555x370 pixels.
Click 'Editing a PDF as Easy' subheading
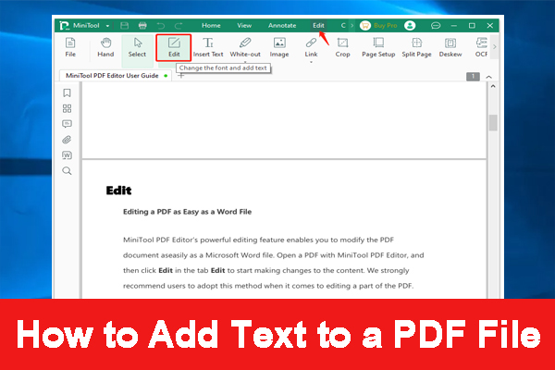pyautogui.click(x=187, y=212)
